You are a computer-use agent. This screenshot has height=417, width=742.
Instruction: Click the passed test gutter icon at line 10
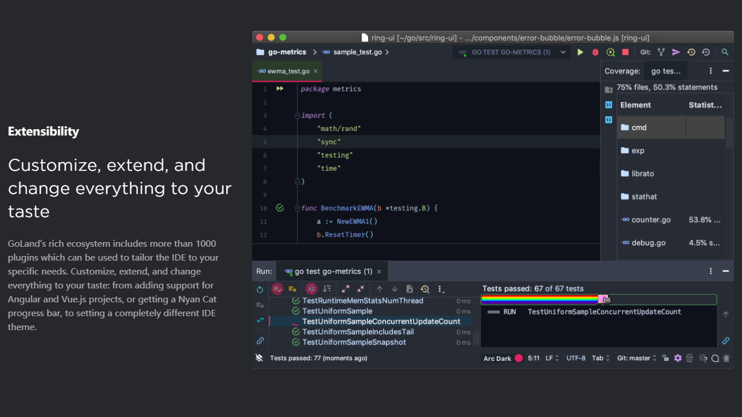(280, 207)
